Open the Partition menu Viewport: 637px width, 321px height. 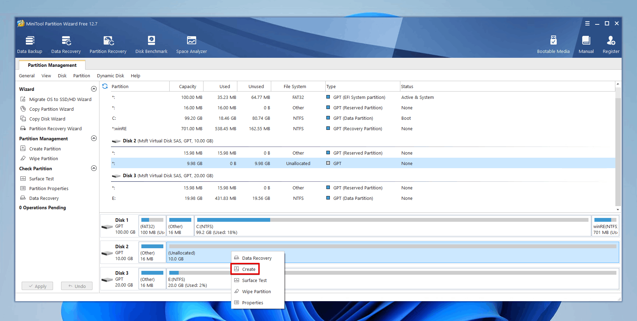(x=82, y=76)
